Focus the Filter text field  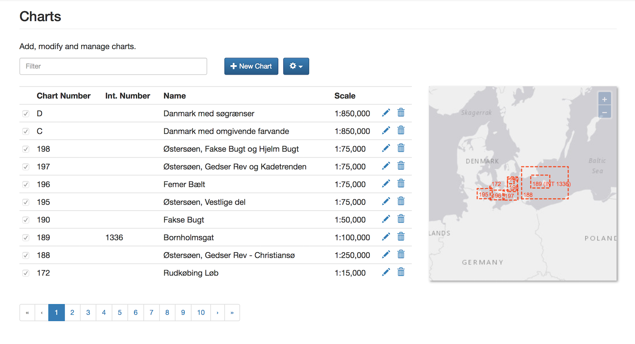(113, 66)
